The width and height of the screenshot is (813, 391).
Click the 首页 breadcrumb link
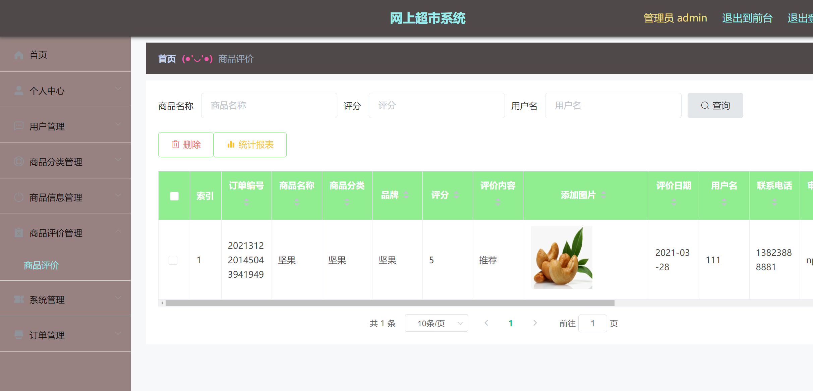(x=167, y=58)
